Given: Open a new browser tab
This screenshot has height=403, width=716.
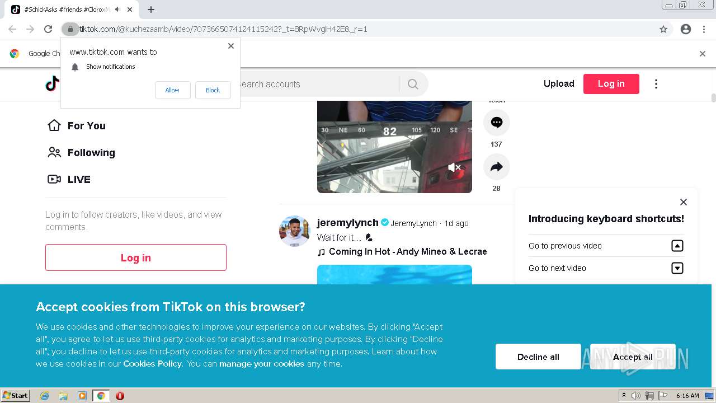Looking at the screenshot, I should pyautogui.click(x=151, y=10).
